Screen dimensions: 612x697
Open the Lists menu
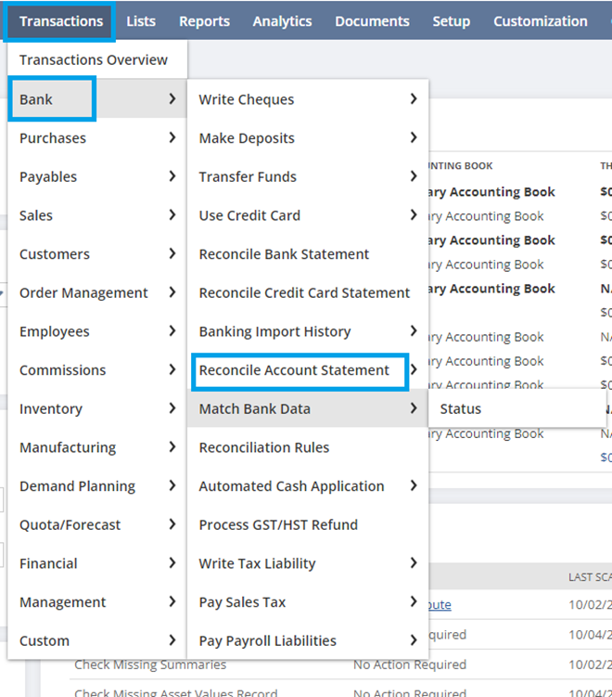click(x=141, y=21)
